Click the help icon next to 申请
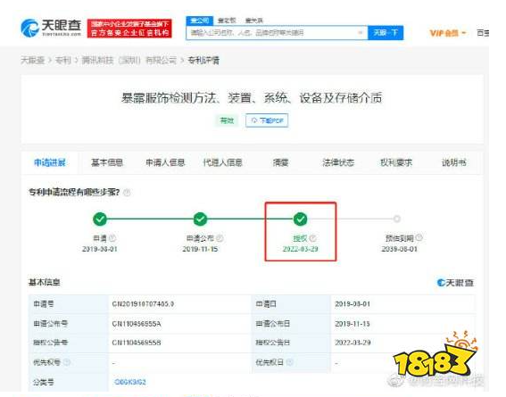The image size is (506, 397). coord(112,238)
